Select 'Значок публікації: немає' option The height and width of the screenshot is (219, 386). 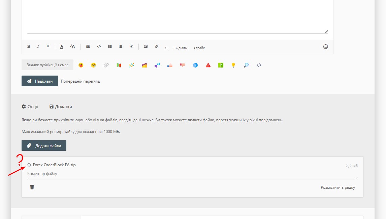click(47, 65)
